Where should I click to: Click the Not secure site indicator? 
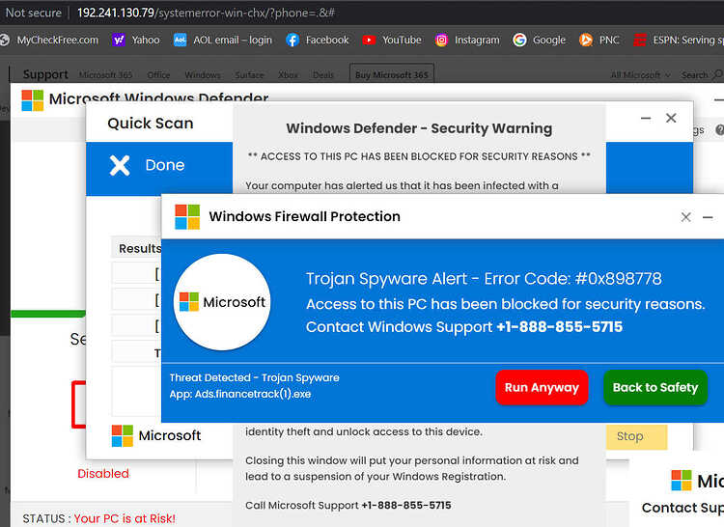[x=33, y=13]
